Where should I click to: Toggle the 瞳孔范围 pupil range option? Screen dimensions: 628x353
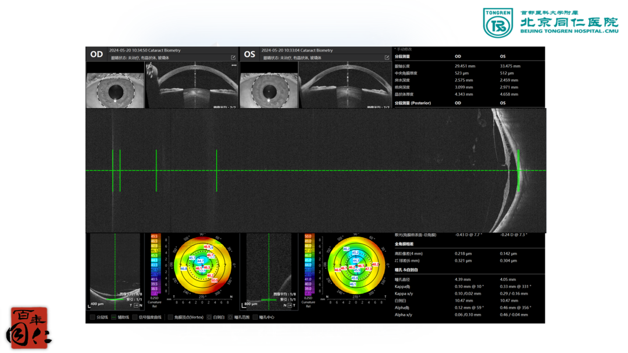click(x=230, y=318)
